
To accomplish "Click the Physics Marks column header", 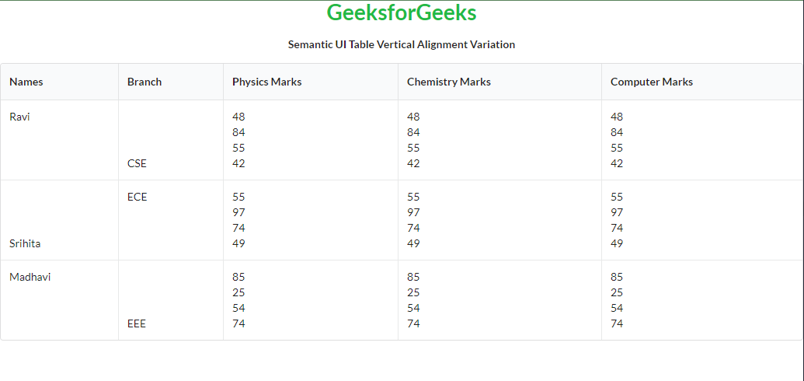I will coord(266,82).
